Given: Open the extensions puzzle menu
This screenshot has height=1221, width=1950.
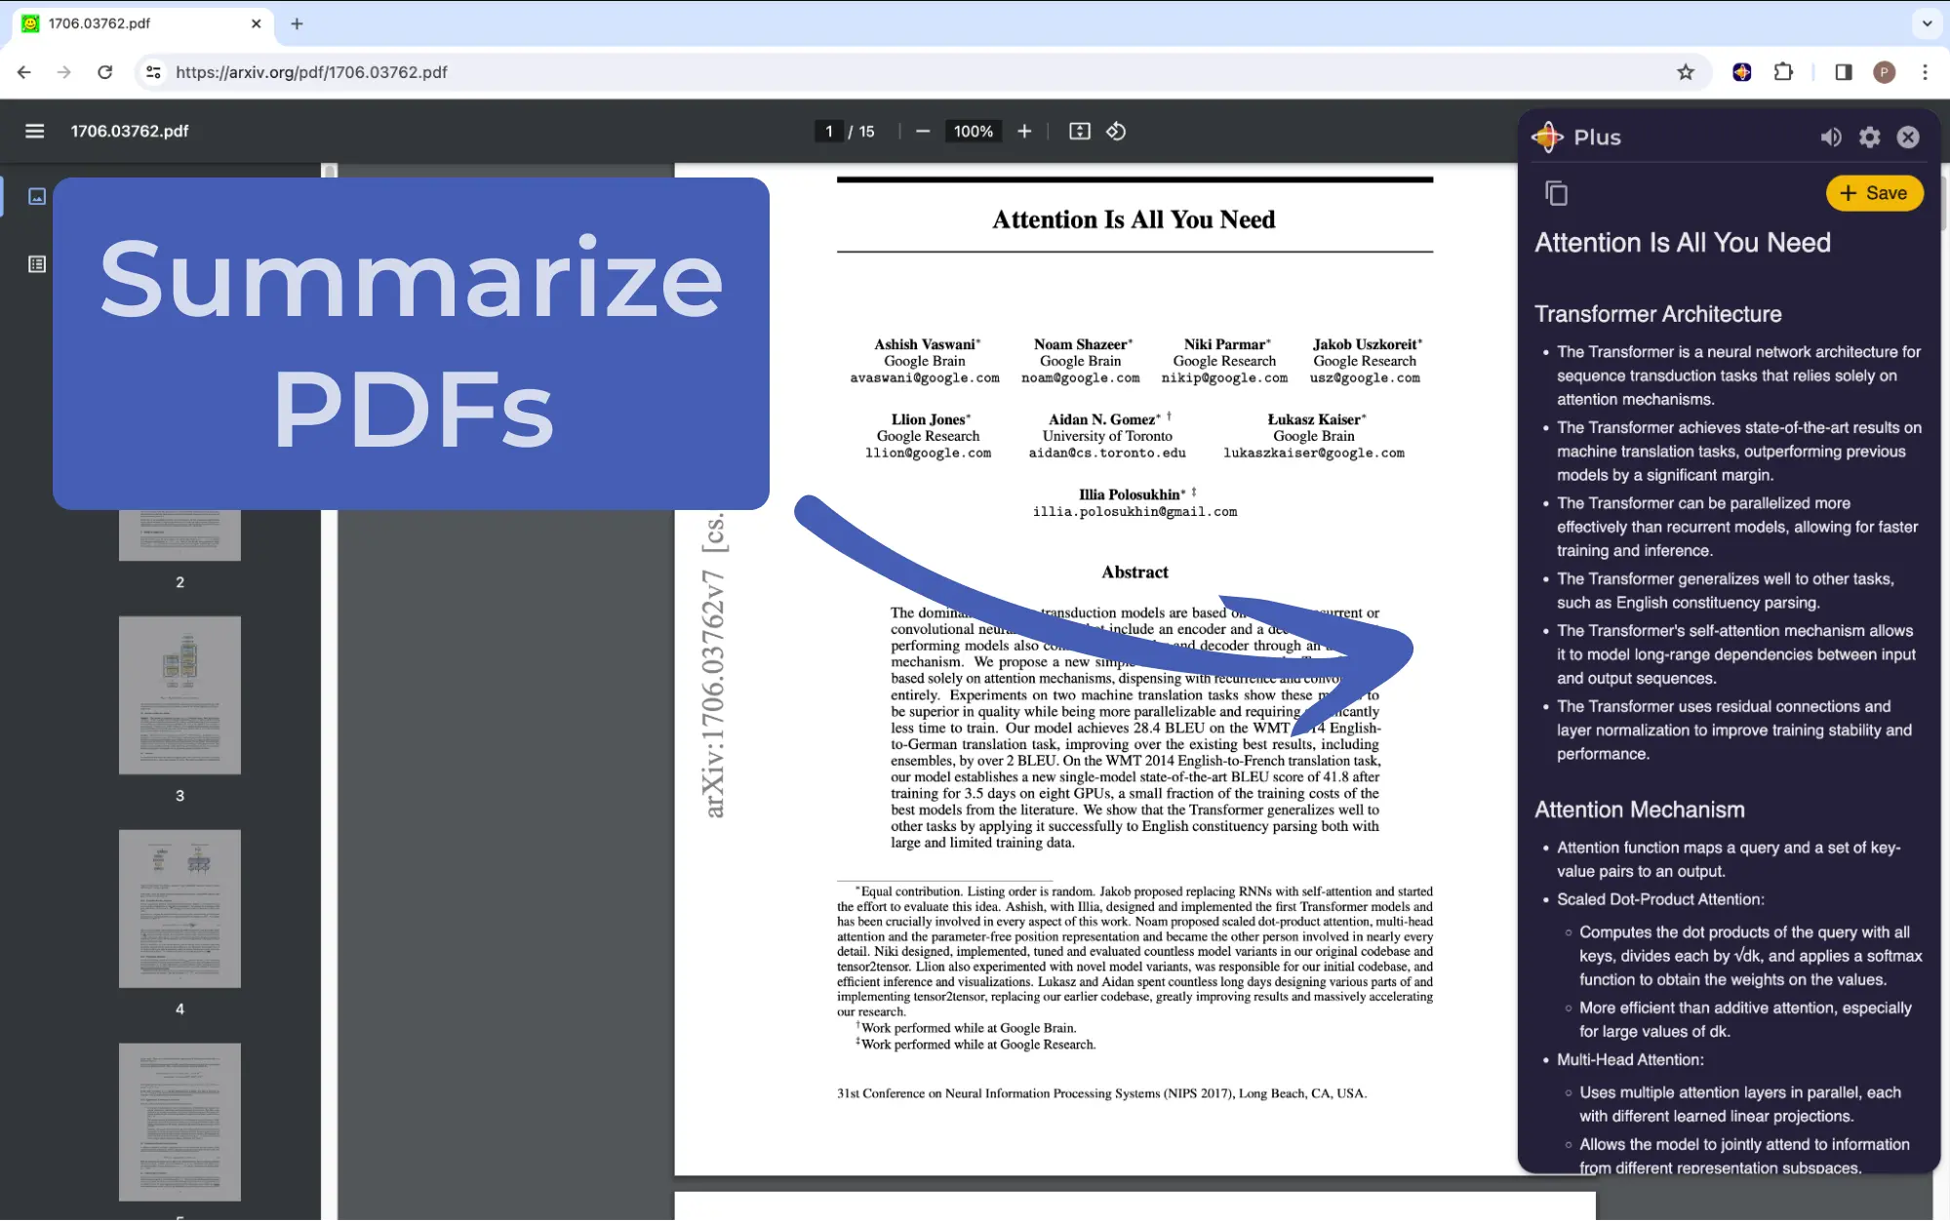Looking at the screenshot, I should coord(1783,72).
